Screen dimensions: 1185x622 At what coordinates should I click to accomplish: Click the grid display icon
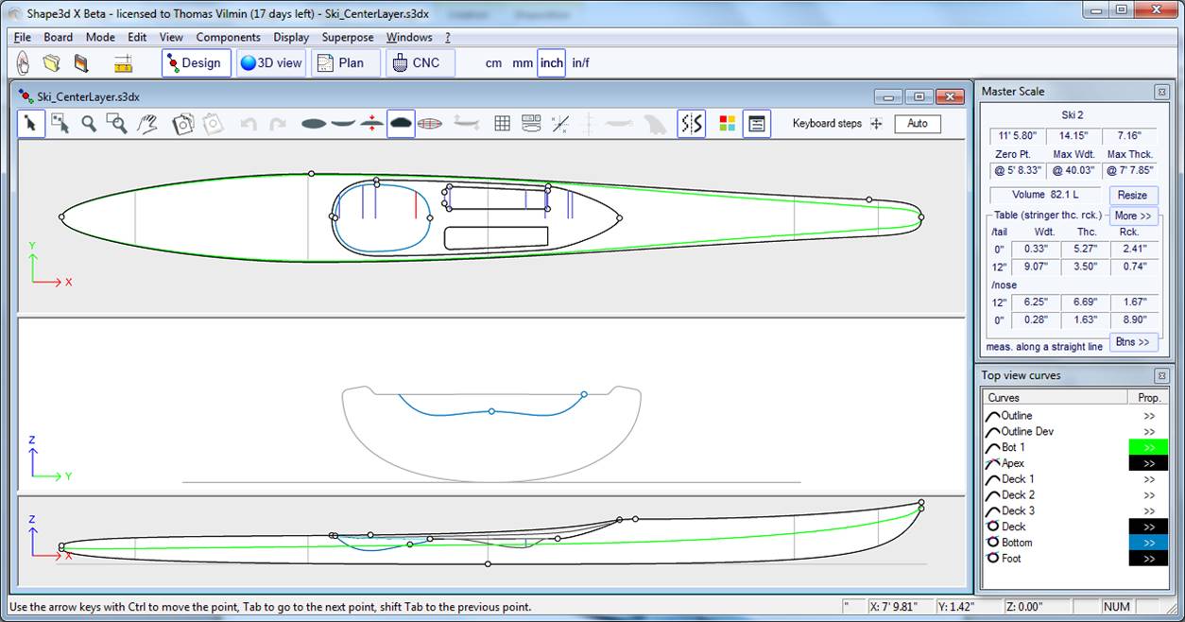pyautogui.click(x=503, y=124)
